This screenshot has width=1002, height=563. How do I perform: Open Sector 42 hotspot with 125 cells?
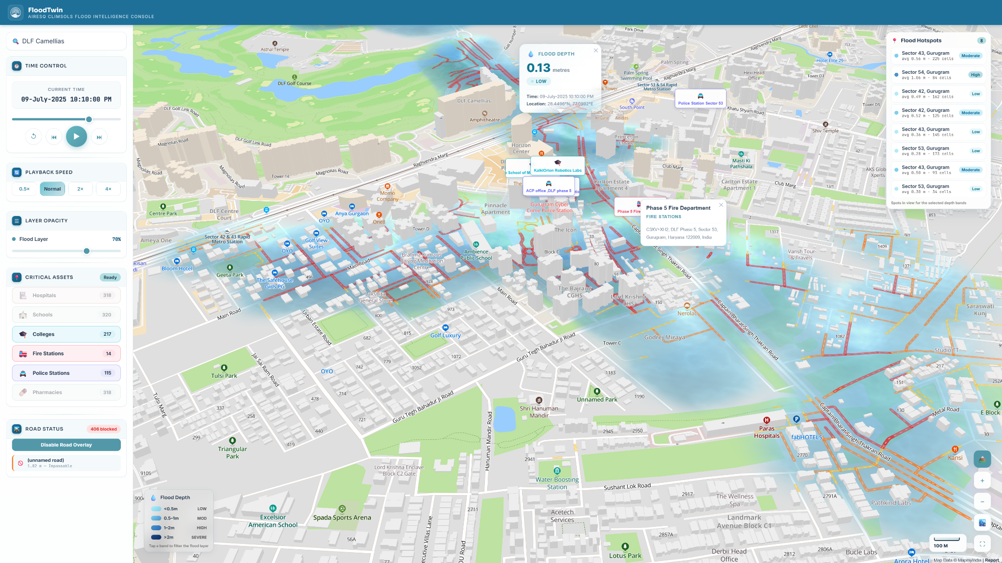938,113
